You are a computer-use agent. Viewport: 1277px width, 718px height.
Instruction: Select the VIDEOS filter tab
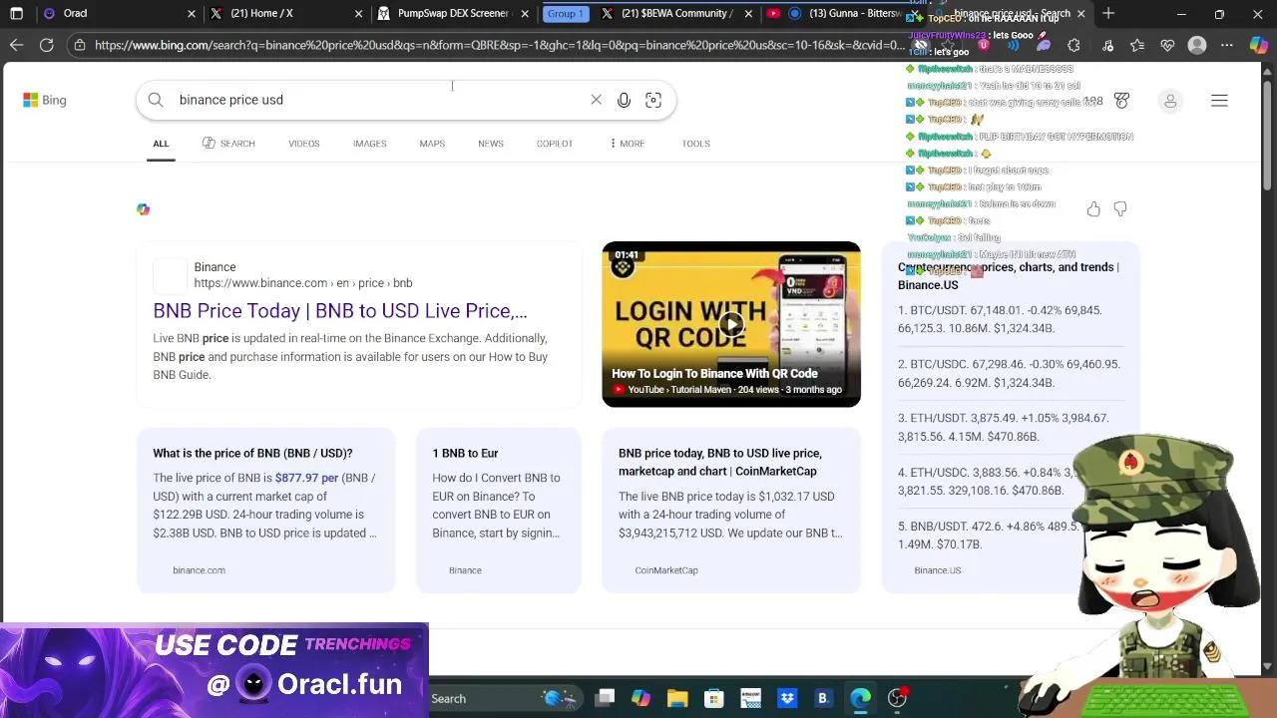coord(304,144)
